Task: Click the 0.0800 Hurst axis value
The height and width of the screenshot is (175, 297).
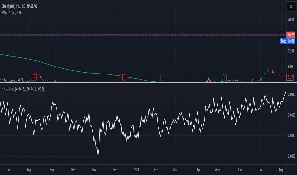Action: pos(292,94)
